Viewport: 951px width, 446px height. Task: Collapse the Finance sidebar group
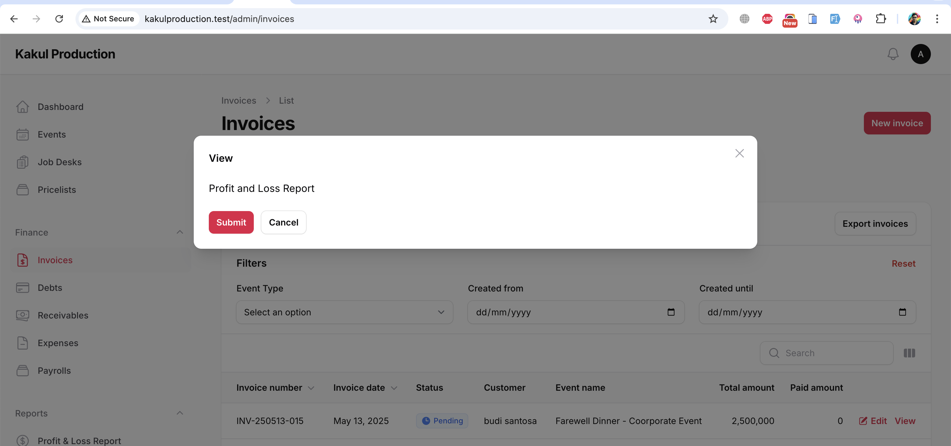pos(180,232)
